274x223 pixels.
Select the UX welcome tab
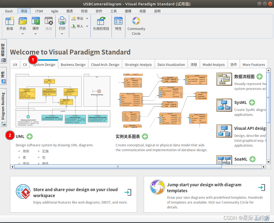click(15, 65)
